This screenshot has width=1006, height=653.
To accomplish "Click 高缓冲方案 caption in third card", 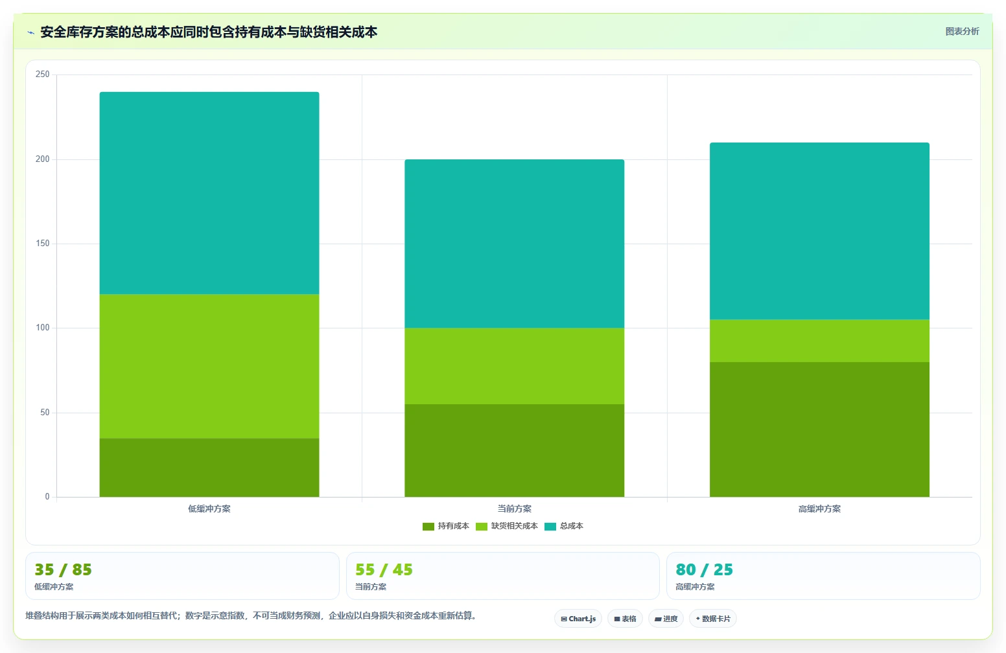I will 696,587.
